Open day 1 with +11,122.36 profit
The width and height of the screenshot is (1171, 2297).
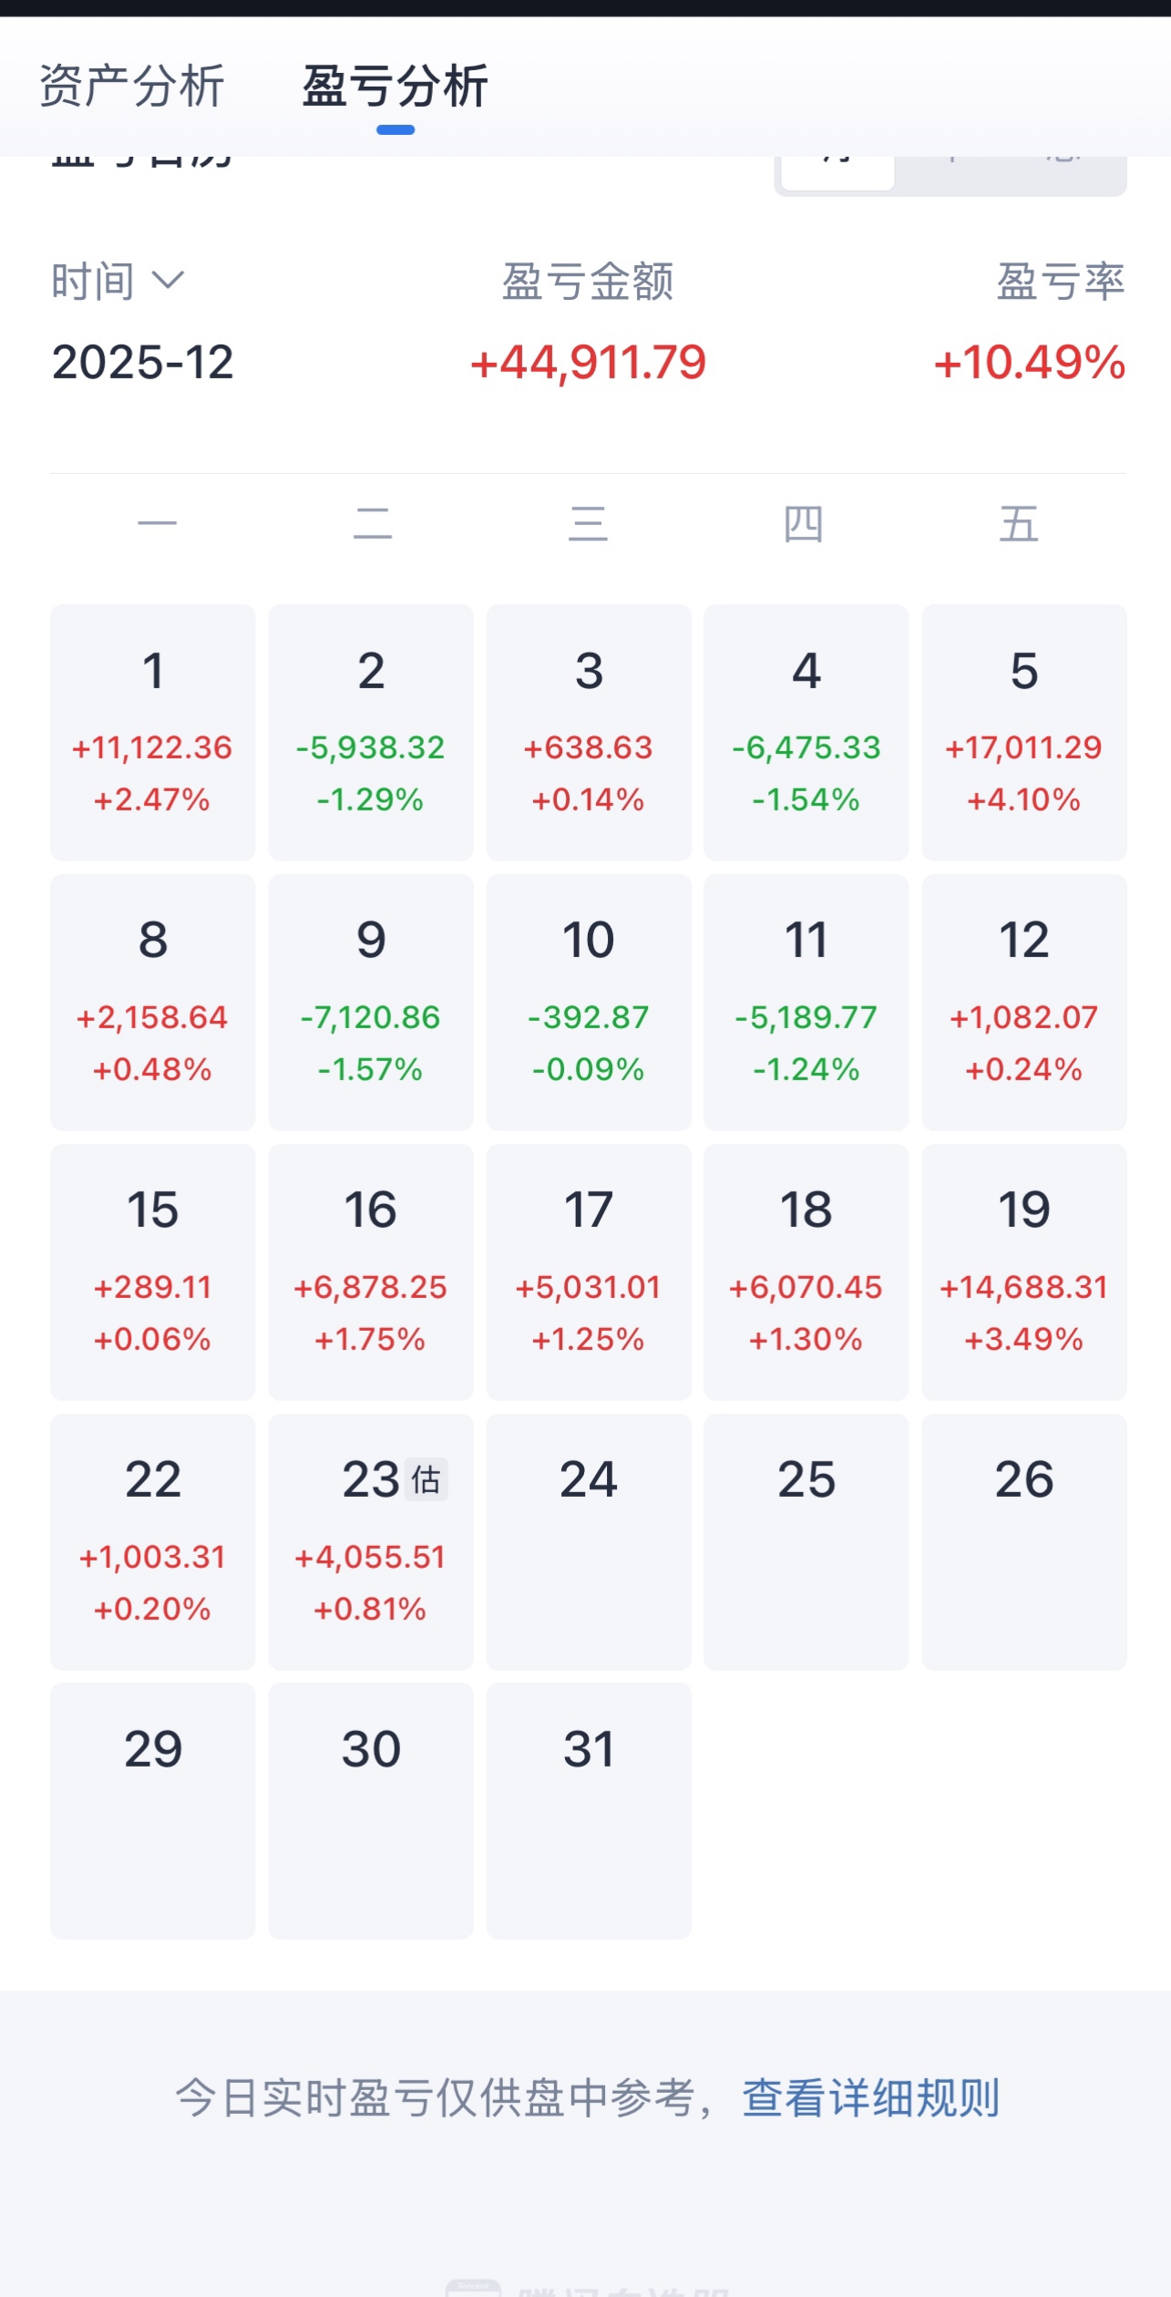pyautogui.click(x=153, y=732)
